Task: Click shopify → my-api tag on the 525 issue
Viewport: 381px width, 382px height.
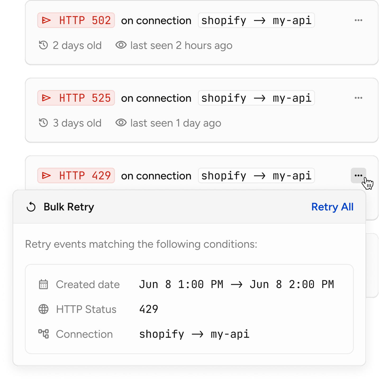Action: coord(256,98)
